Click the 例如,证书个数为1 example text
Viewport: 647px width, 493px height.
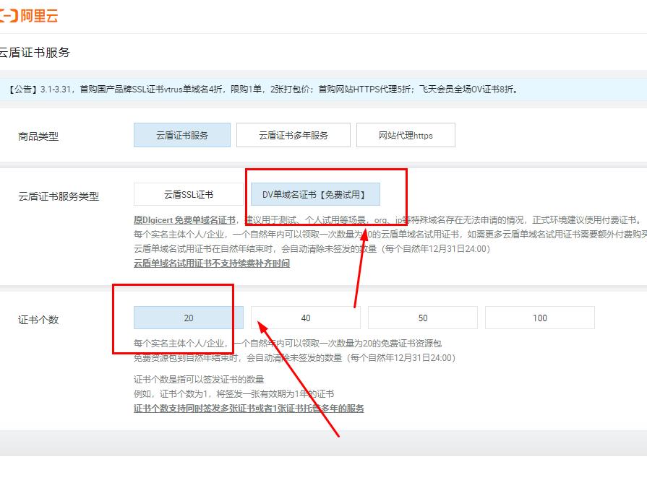coord(233,394)
